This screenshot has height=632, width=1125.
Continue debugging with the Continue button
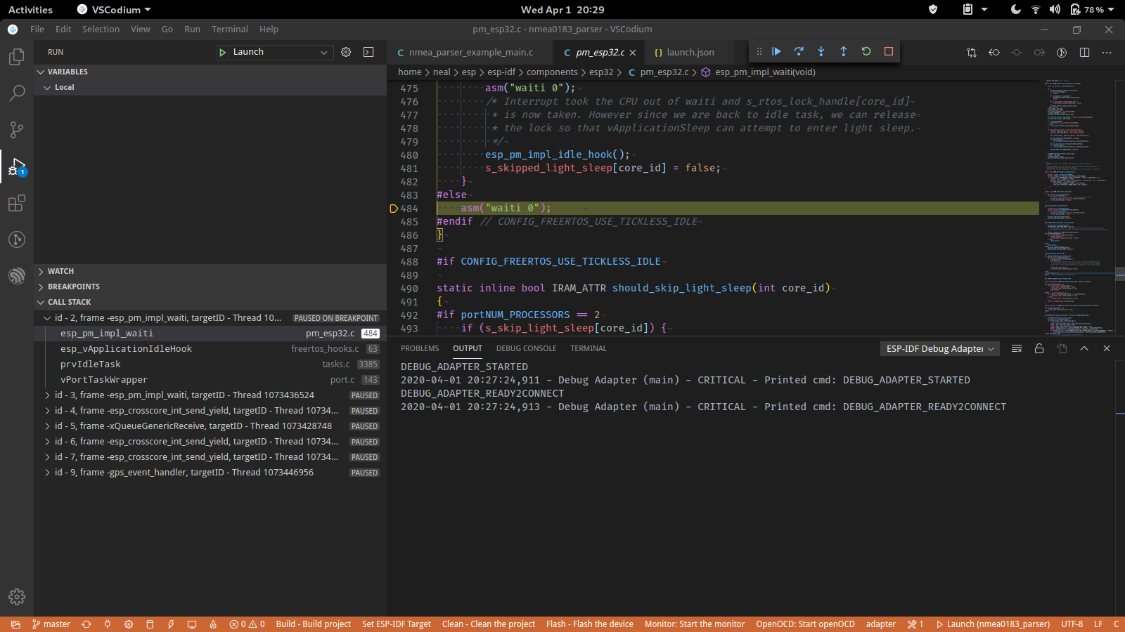point(776,51)
